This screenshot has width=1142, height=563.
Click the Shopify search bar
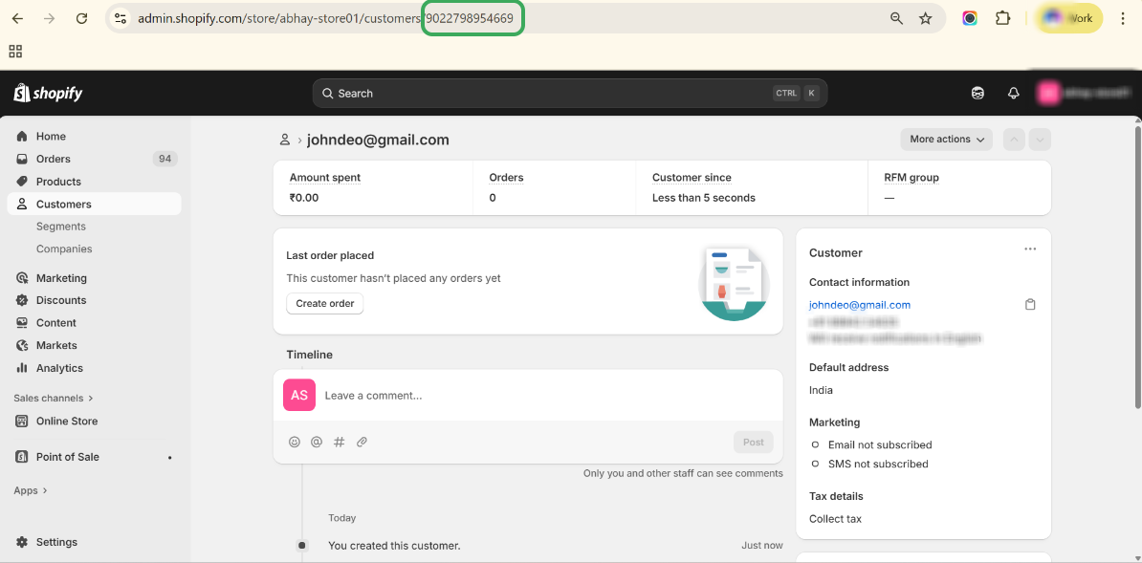569,94
